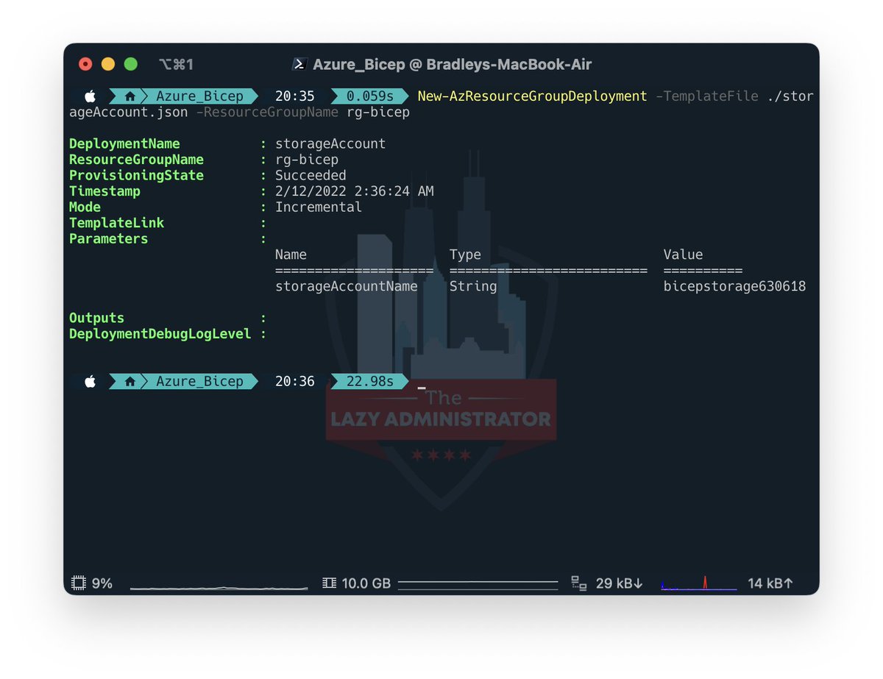Image resolution: width=883 pixels, height=679 pixels.
Task: Click the Apple logo in second prompt
Action: click(90, 382)
